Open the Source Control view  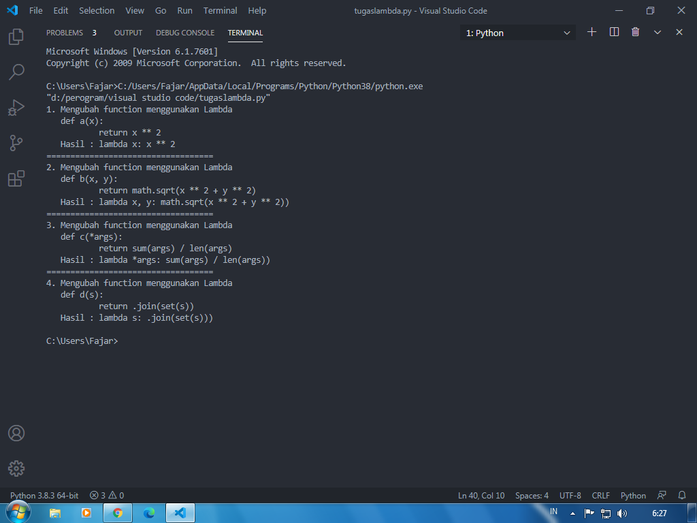(x=16, y=143)
